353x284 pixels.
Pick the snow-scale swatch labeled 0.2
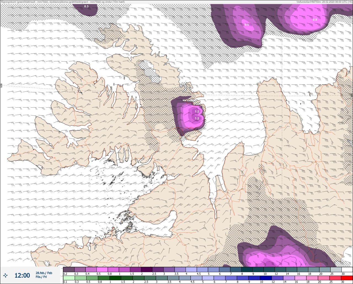coord(69,269)
